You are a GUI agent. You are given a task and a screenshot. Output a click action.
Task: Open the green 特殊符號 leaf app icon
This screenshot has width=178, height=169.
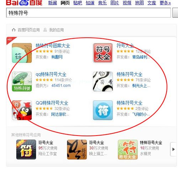pos(22,81)
